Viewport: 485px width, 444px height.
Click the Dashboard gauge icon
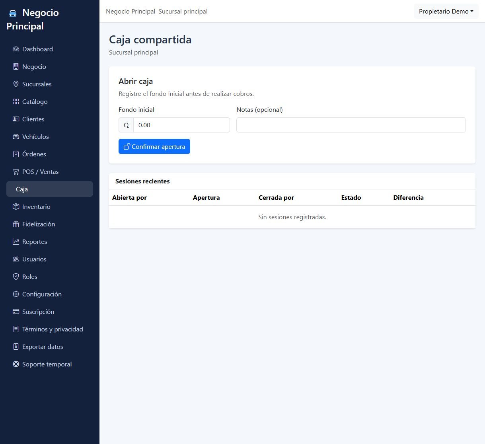pyautogui.click(x=16, y=49)
